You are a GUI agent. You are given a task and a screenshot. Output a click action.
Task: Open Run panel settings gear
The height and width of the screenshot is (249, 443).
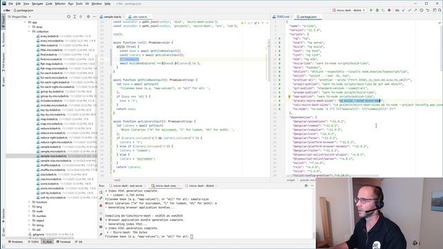[306, 185]
